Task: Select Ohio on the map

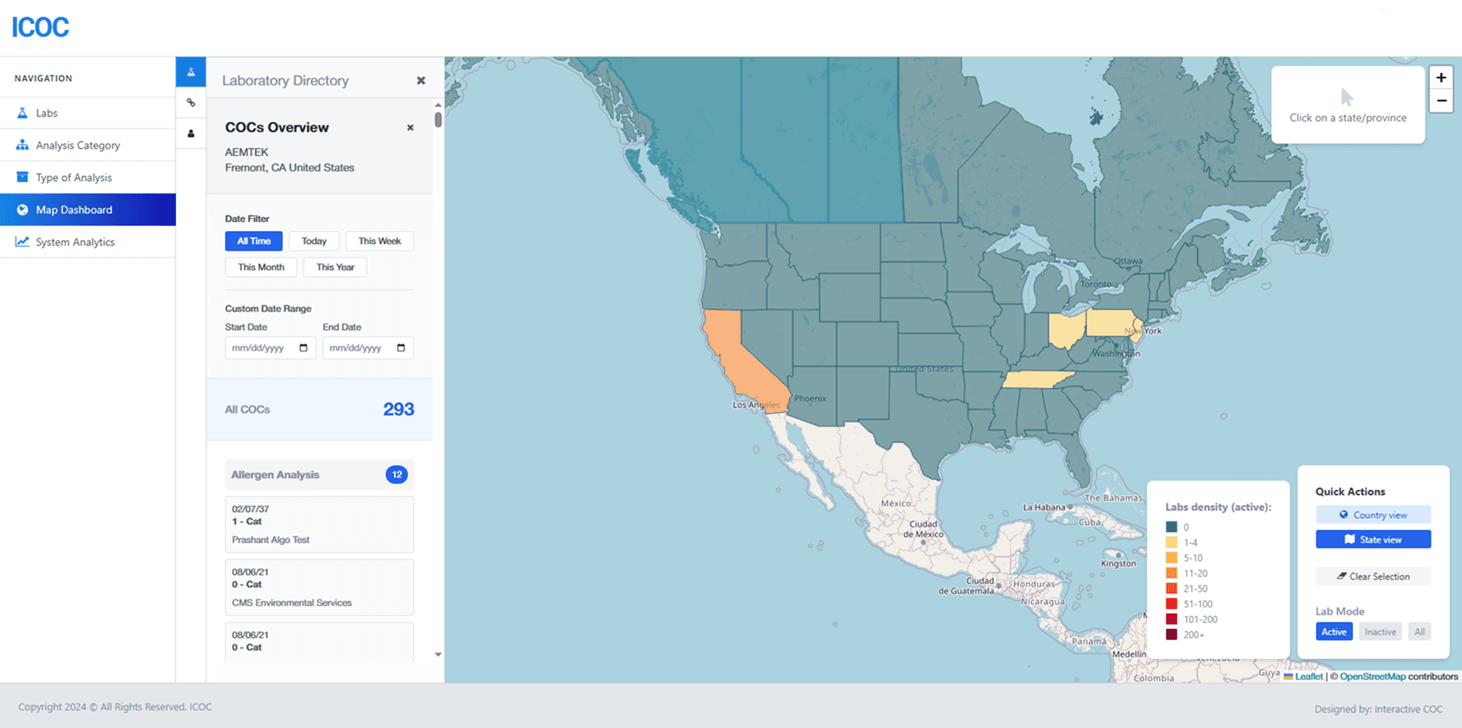Action: [1066, 329]
